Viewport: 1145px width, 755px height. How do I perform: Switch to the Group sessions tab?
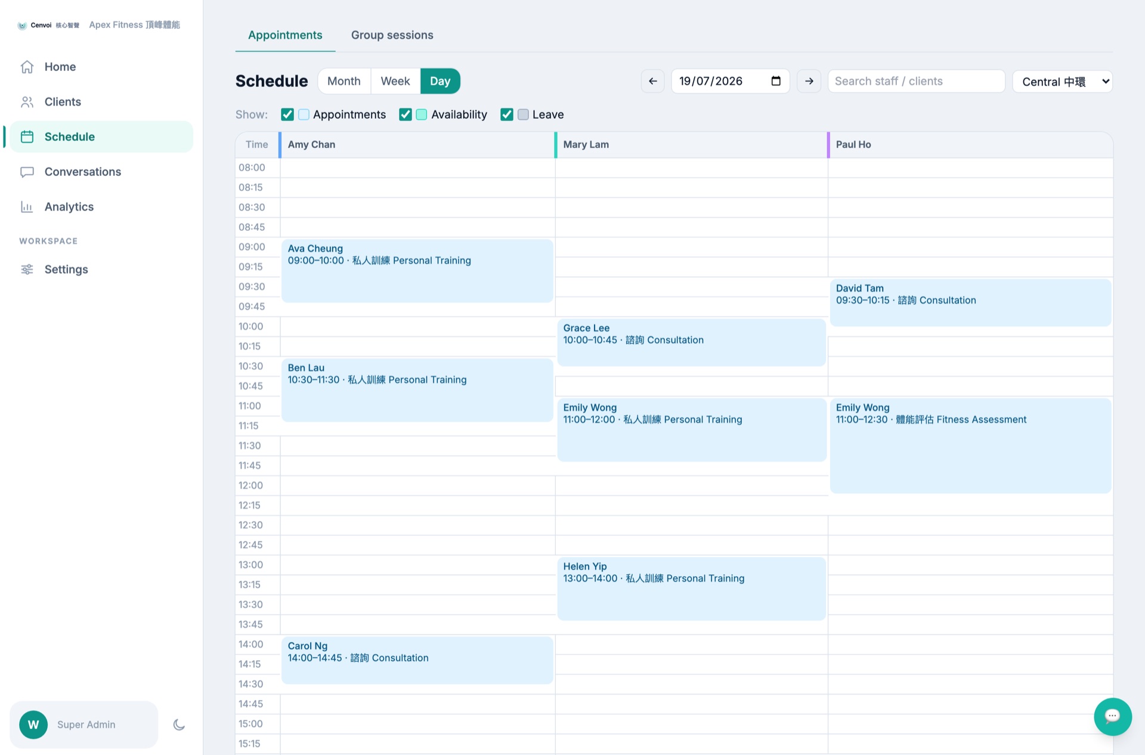[392, 35]
